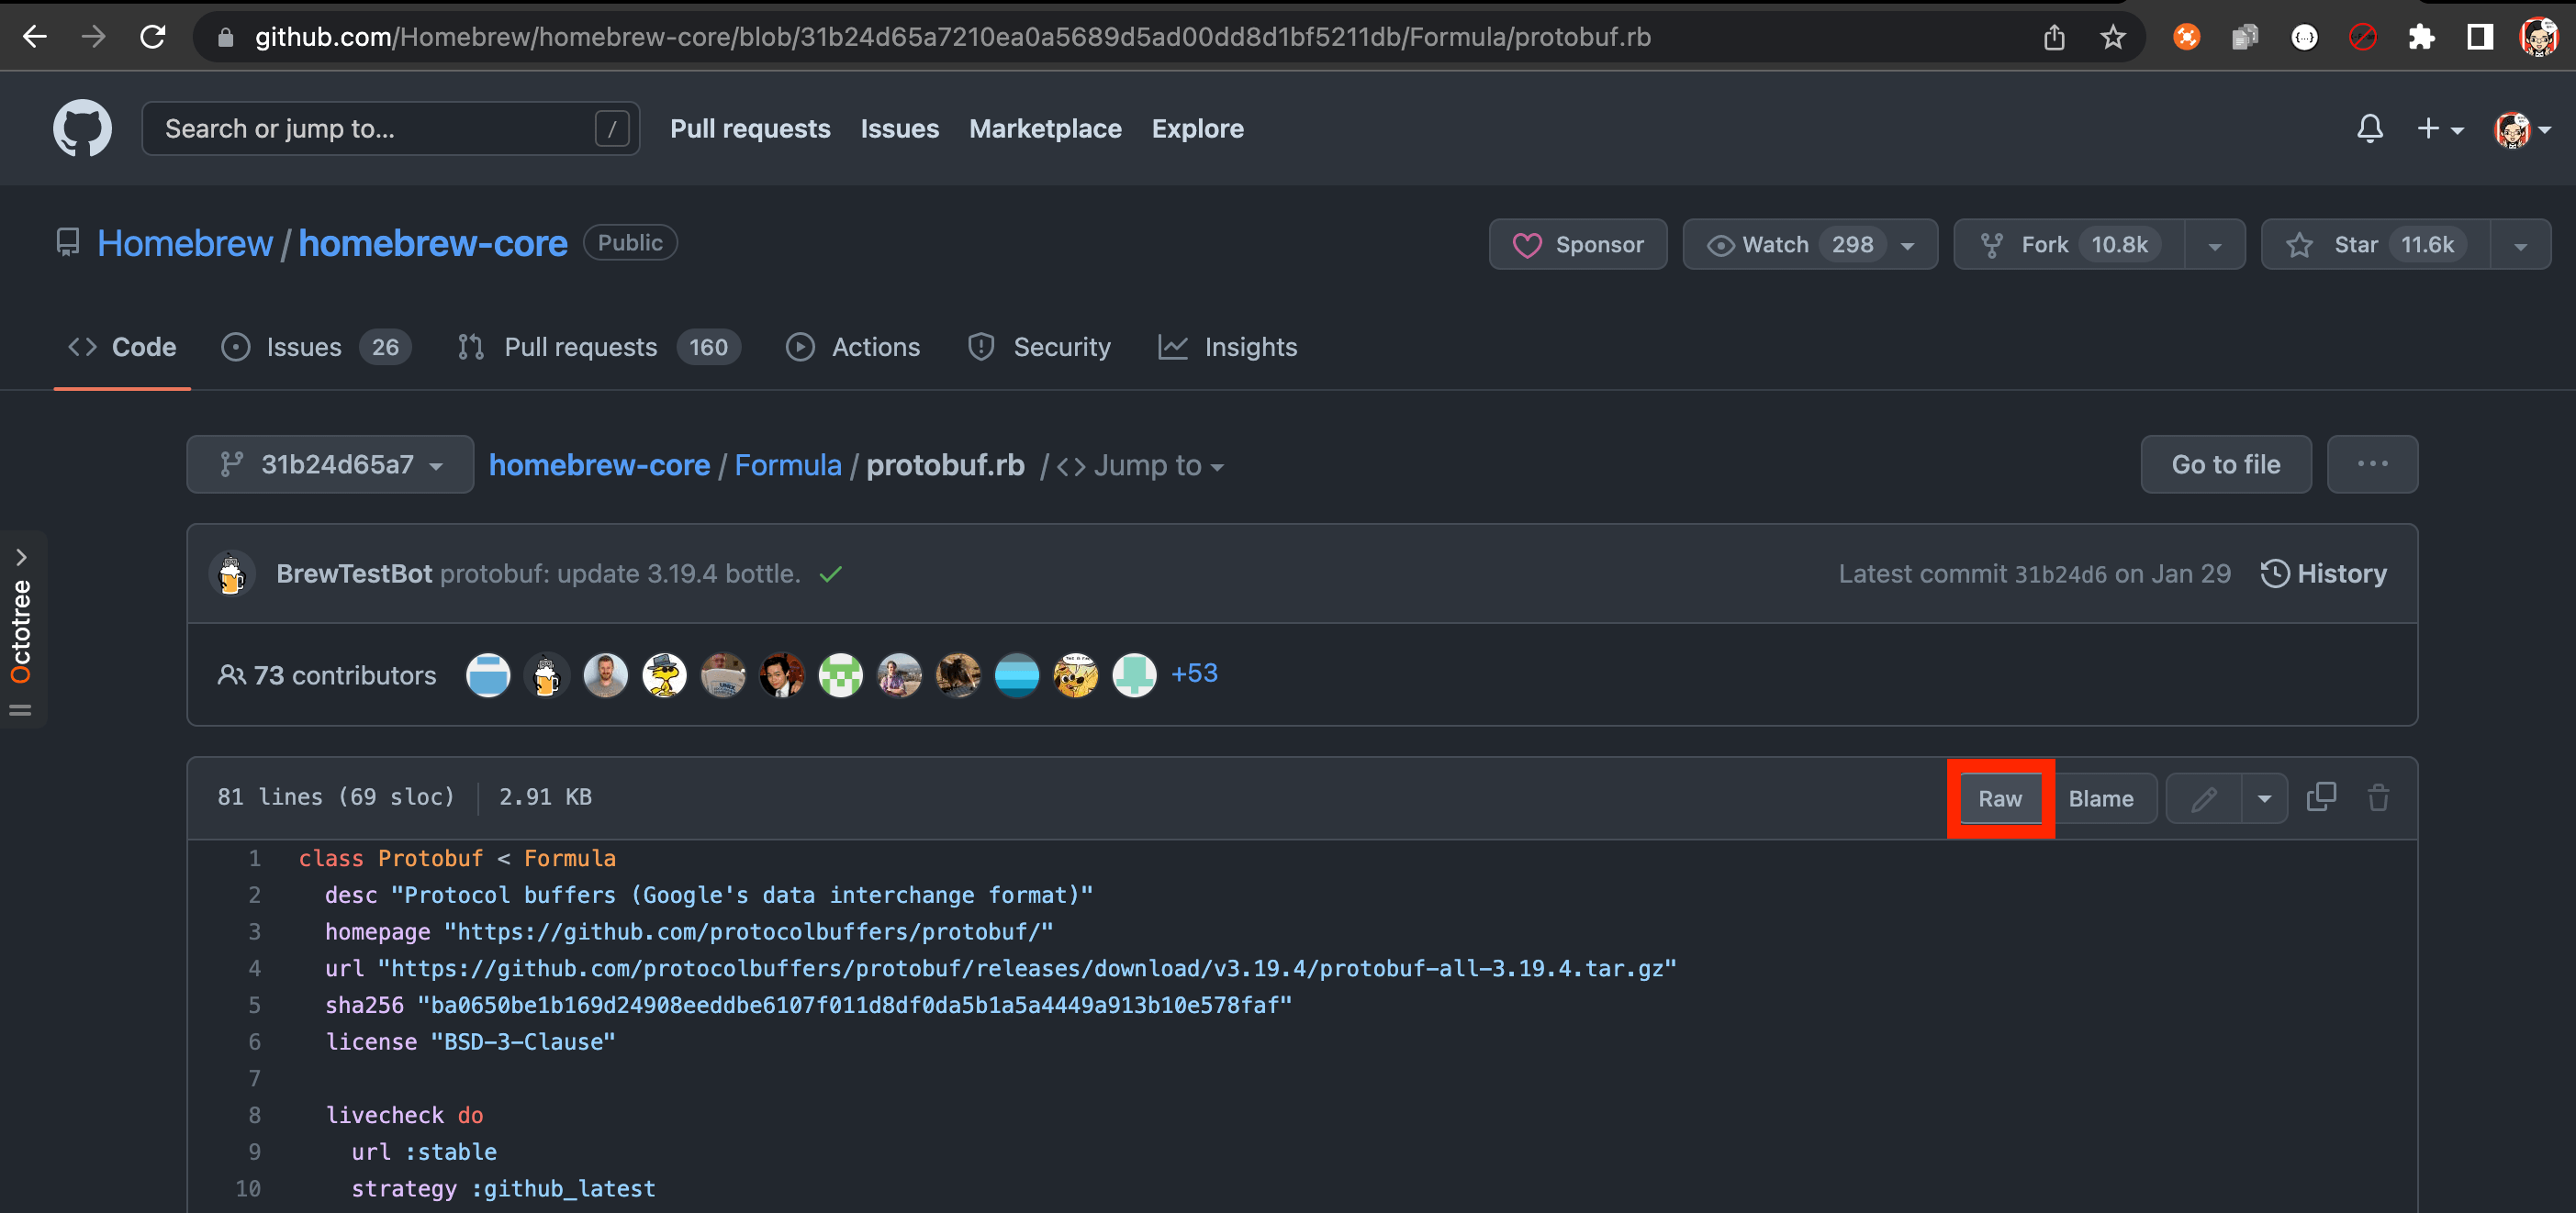Open the 31b24d65a7 branch selector
The image size is (2576, 1213).
330,464
